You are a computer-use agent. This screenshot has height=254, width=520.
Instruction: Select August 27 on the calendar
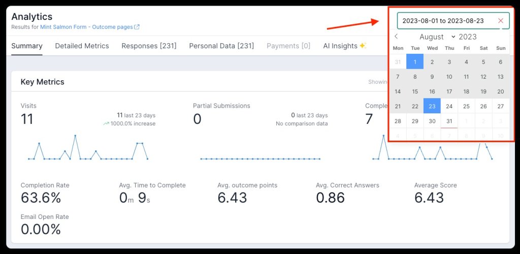click(x=501, y=106)
